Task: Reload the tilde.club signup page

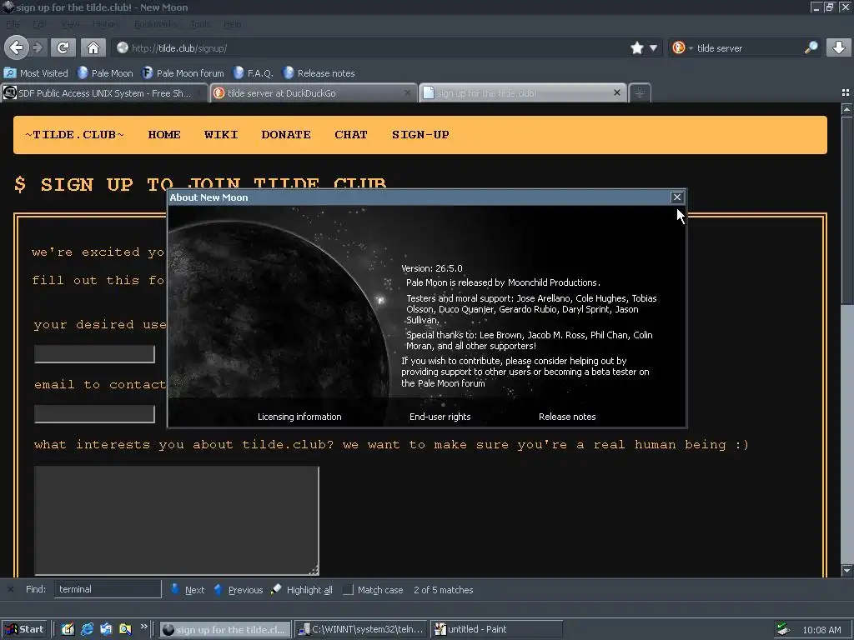Action: click(x=63, y=47)
